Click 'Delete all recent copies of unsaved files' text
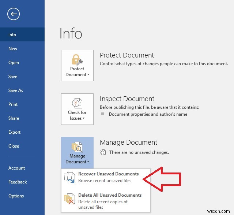 coord(103,204)
